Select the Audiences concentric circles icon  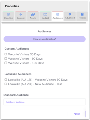pos(57,14)
